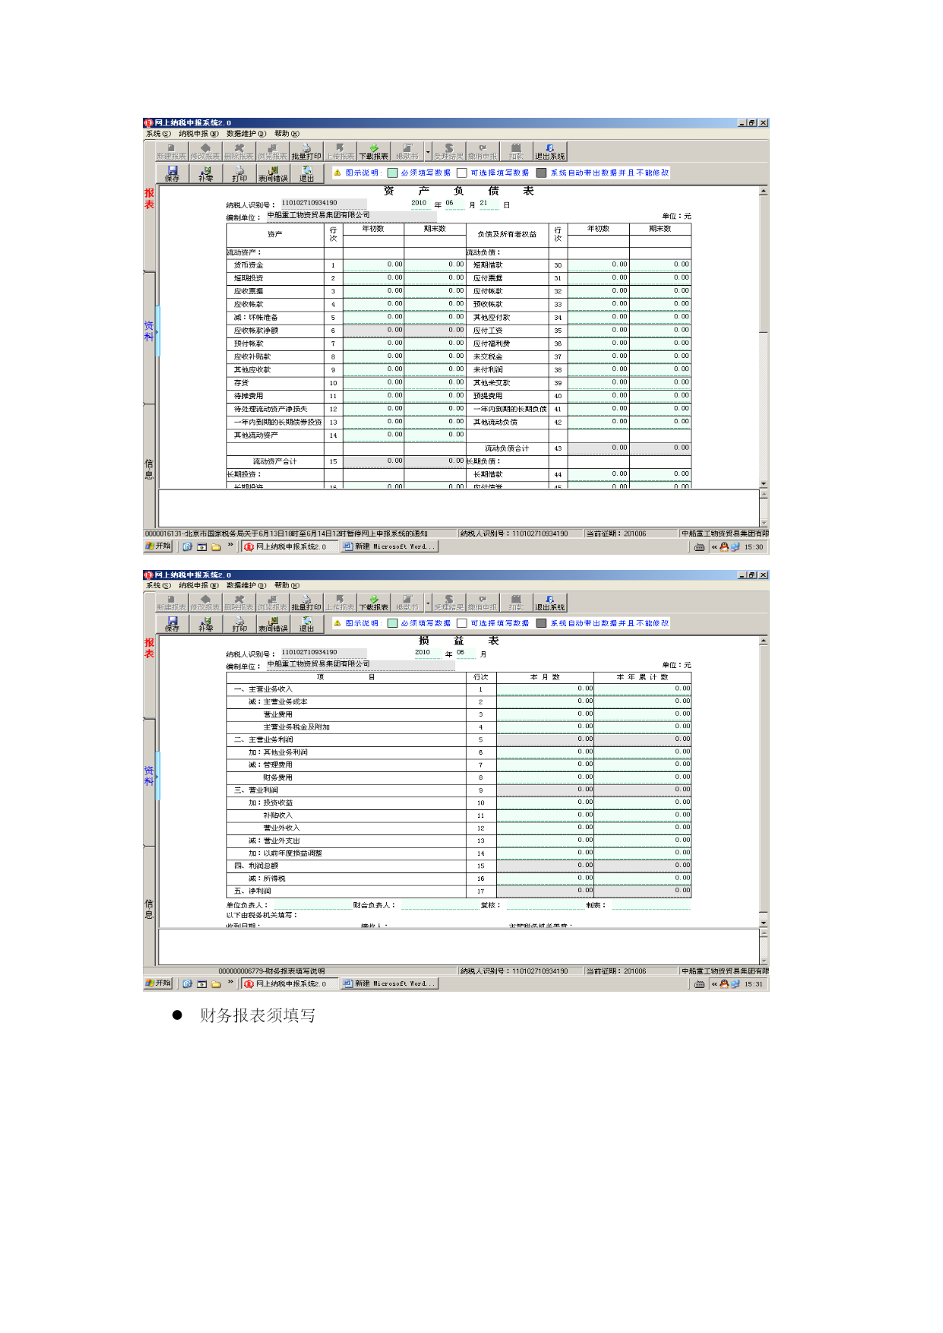
Task: Click the 制表 input field
Action: point(651,905)
